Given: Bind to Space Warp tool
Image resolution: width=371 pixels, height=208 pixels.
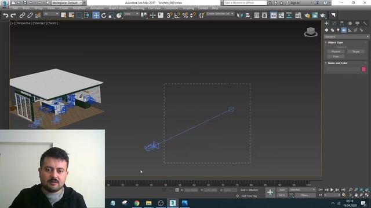Looking at the screenshot, I should coord(38,16).
